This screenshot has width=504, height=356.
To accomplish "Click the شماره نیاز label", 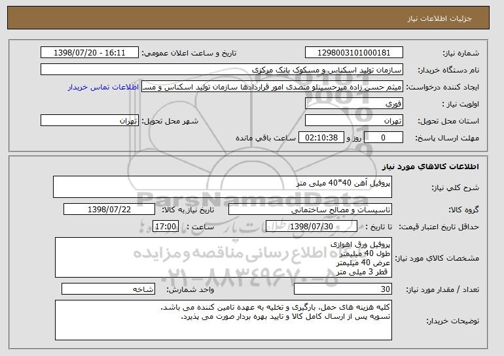I will [461, 53].
